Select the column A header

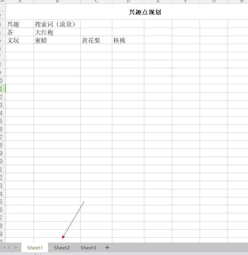click(20, 1)
